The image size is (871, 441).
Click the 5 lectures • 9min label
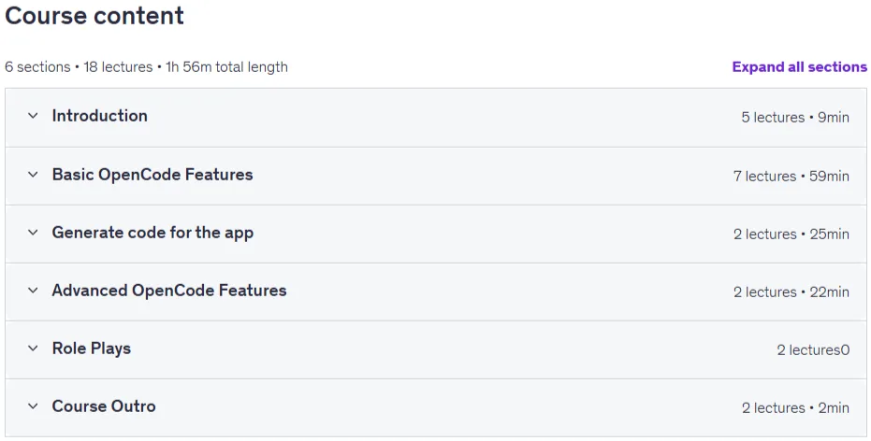click(795, 118)
